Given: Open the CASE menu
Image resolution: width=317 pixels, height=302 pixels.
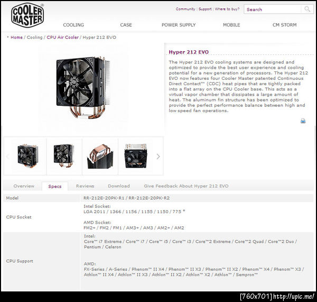Looking at the screenshot, I should [x=126, y=25].
